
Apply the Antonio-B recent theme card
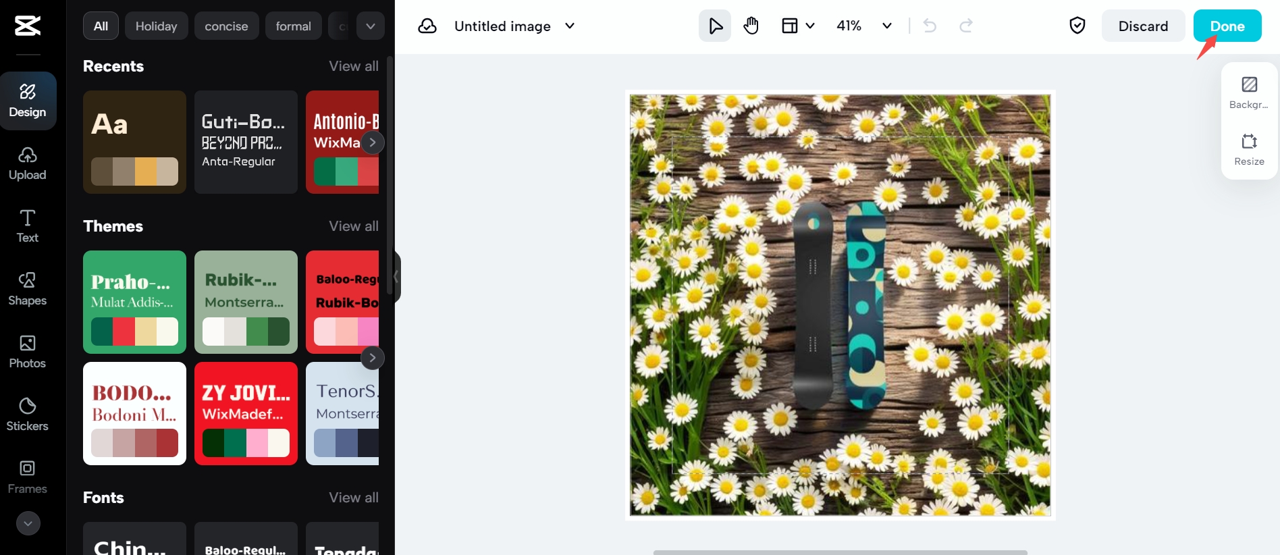tap(342, 142)
